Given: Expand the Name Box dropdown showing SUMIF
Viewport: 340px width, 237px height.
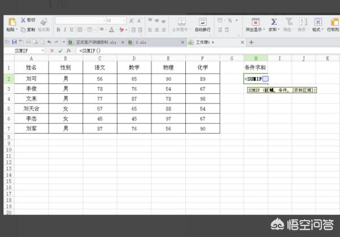Looking at the screenshot, I should point(44,51).
